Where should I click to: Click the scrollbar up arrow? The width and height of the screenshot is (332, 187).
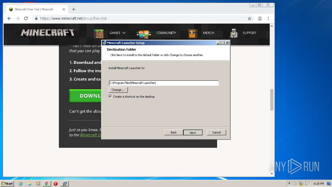coord(272,26)
